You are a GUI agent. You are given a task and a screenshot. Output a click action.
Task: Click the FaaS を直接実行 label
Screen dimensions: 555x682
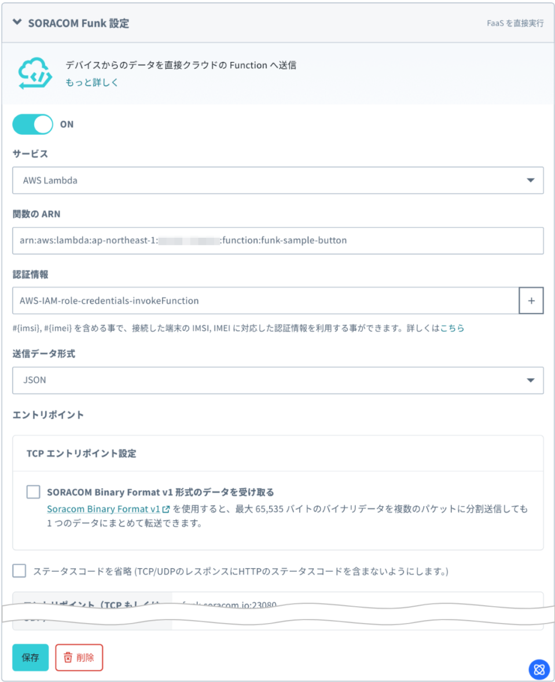515,24
